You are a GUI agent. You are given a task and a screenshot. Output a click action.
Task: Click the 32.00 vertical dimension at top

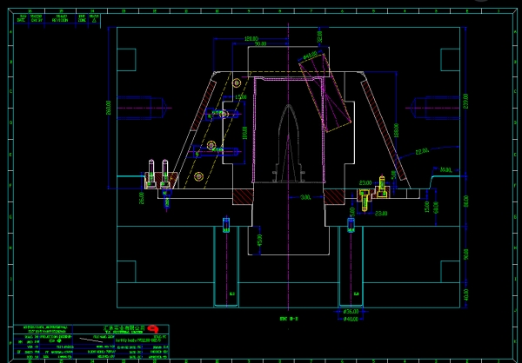click(x=319, y=36)
